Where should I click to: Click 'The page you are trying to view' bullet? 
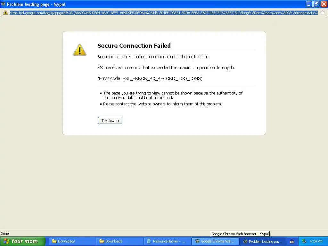[x=173, y=95]
